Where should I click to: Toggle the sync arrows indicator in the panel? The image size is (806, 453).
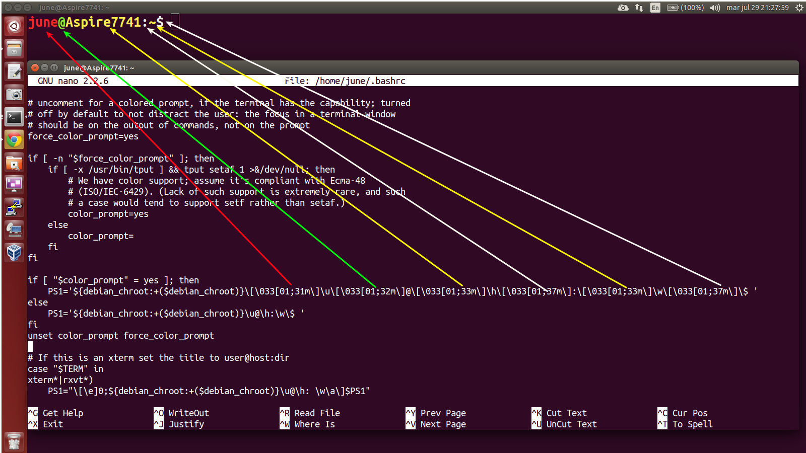pos(640,8)
